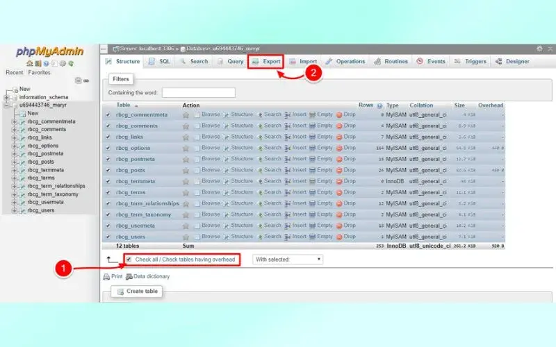
Task: Uncheck the rbcg_options row checkbox
Action: 108,148
